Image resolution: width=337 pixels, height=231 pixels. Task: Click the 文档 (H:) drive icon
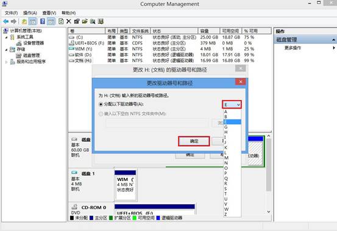71,60
